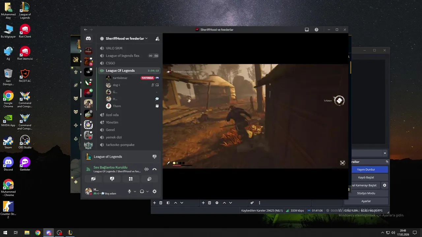The width and height of the screenshot is (422, 237).
Task: Stream League of Legends from activity panel
Action: click(x=154, y=157)
